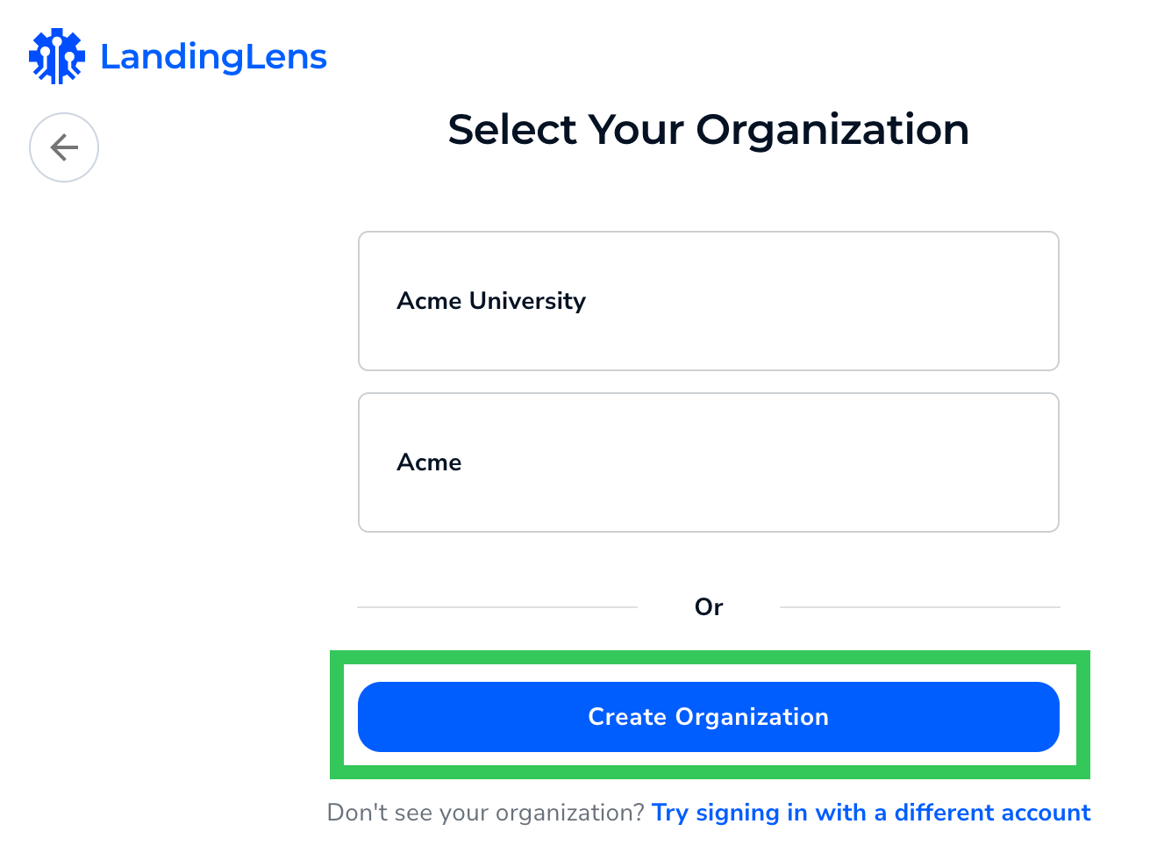Select the LandingLens wordmark text

pyautogui.click(x=213, y=56)
